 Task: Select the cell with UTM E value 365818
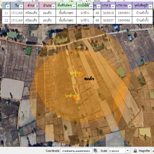pyautogui.click(x=108, y=13)
